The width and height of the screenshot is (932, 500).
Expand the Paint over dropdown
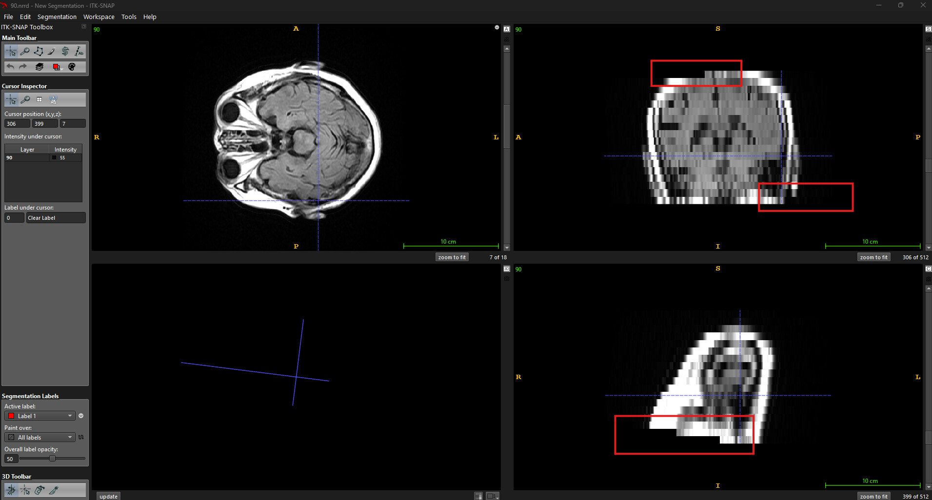click(x=40, y=437)
